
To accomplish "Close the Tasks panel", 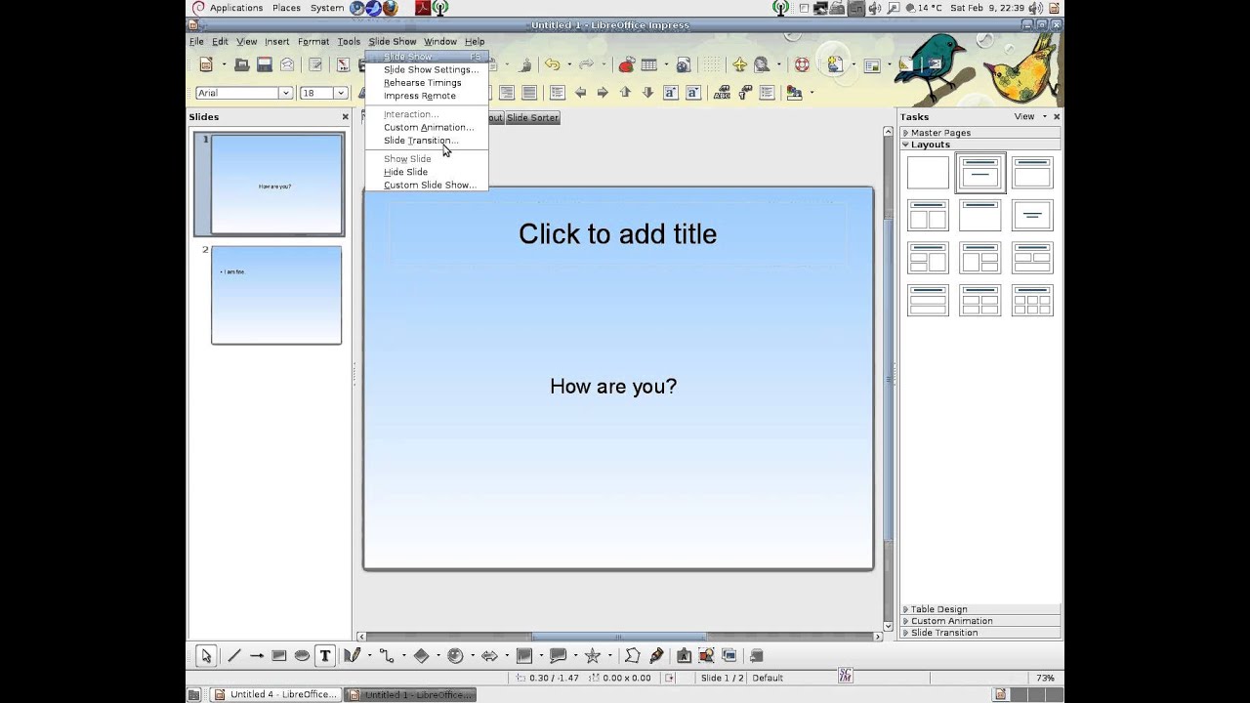I will [1056, 116].
